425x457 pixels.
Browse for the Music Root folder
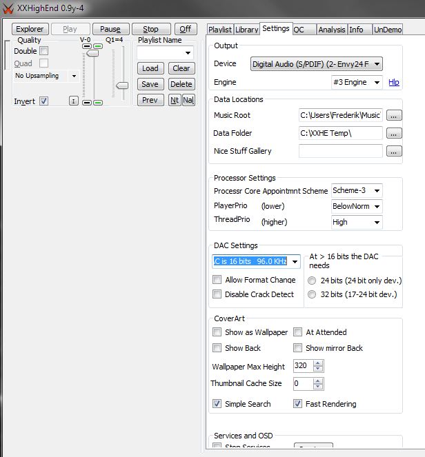click(x=394, y=115)
